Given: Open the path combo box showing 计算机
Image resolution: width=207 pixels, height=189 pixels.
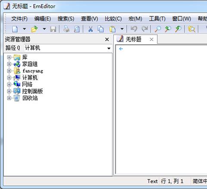Looking at the screenshot, I should point(68,48).
